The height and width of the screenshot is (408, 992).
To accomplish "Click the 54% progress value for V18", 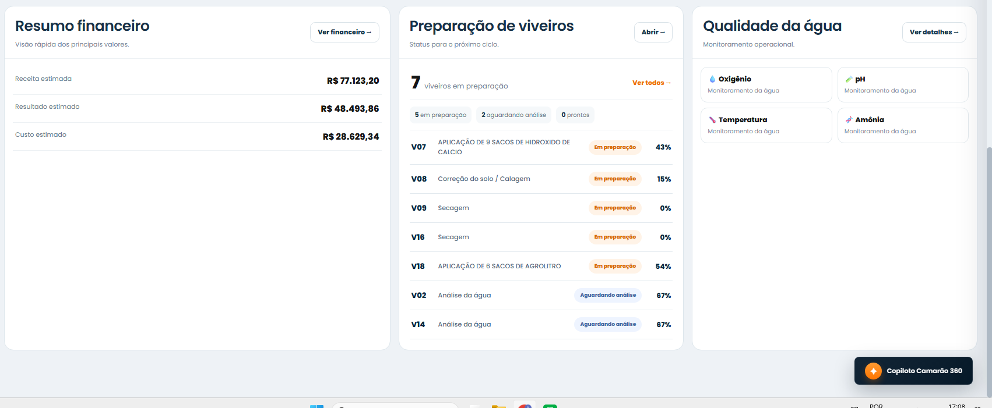I will coord(663,267).
